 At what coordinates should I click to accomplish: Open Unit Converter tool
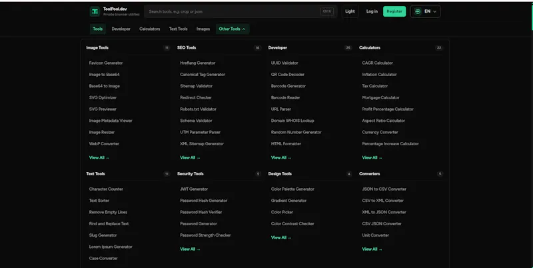point(375,235)
